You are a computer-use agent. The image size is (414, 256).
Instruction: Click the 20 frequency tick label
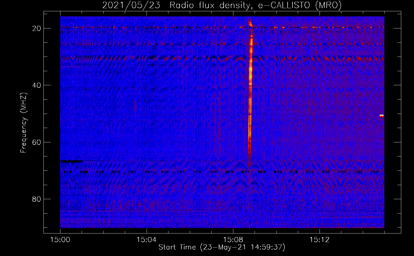pyautogui.click(x=37, y=28)
